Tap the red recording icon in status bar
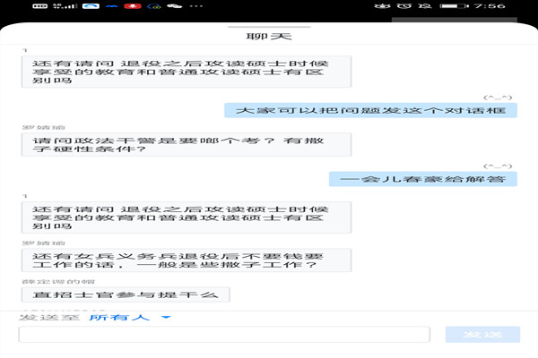This screenshot has width=538, height=358. click(133, 6)
